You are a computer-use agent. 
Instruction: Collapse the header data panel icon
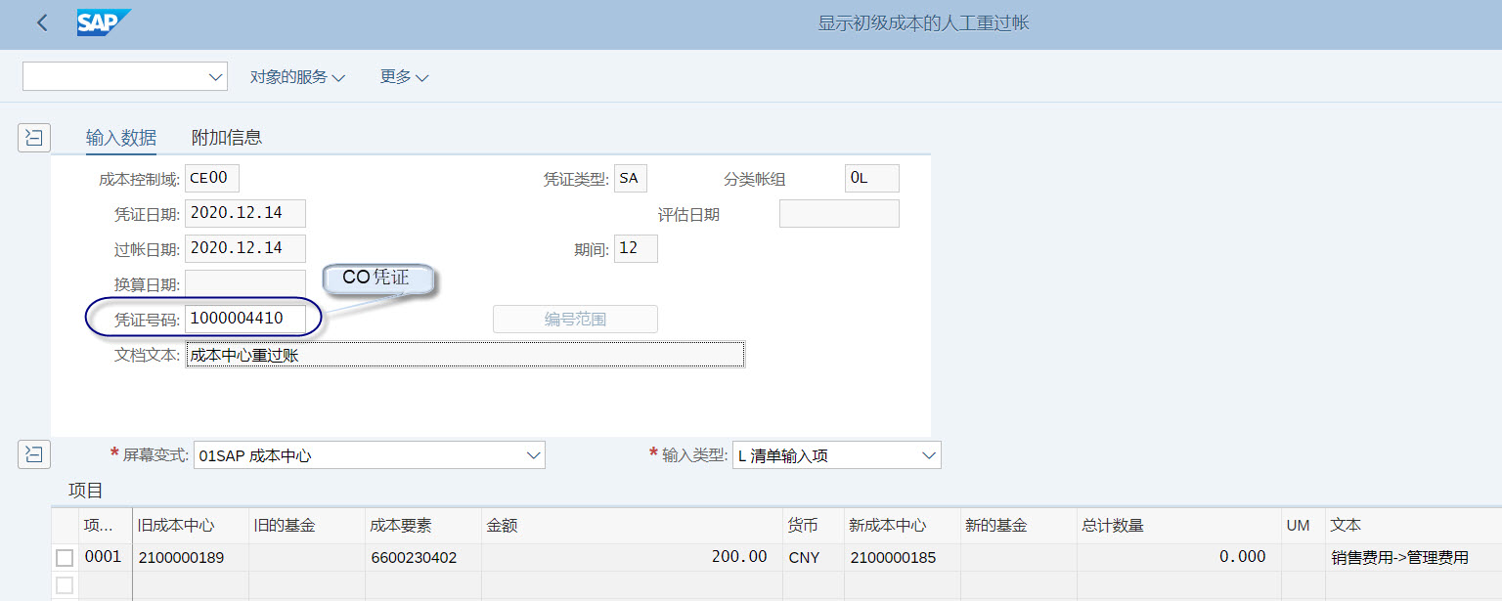coord(33,137)
